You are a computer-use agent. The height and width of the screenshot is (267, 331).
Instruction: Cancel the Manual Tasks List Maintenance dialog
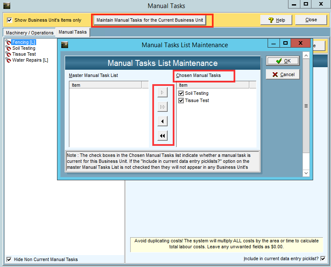coord(283,74)
